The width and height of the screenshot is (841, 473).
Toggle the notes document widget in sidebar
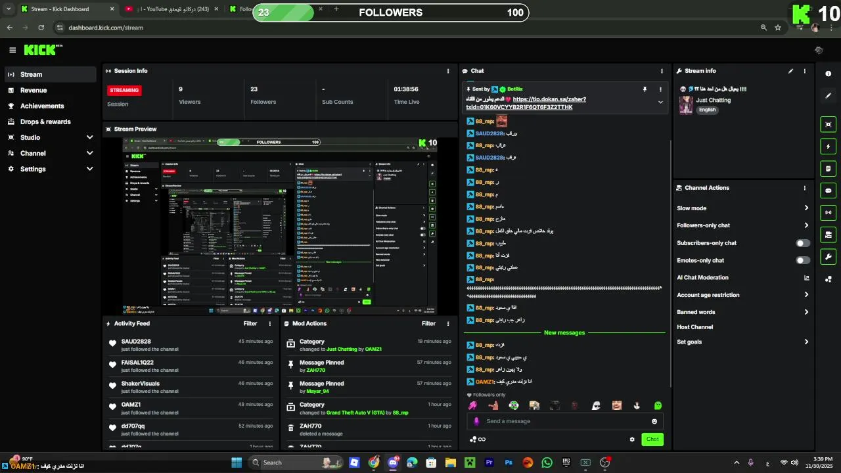pyautogui.click(x=829, y=169)
